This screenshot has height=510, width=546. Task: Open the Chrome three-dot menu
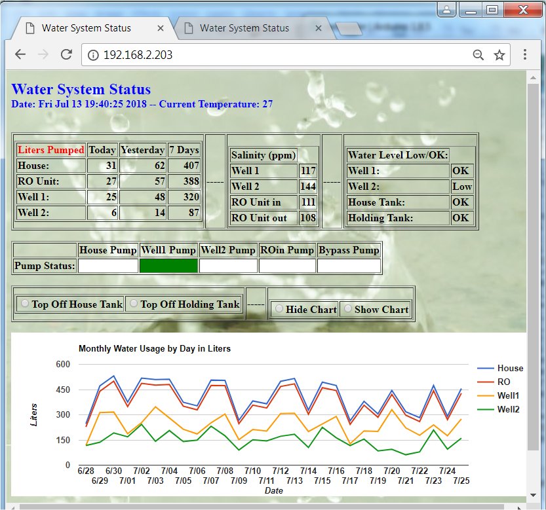[x=525, y=55]
